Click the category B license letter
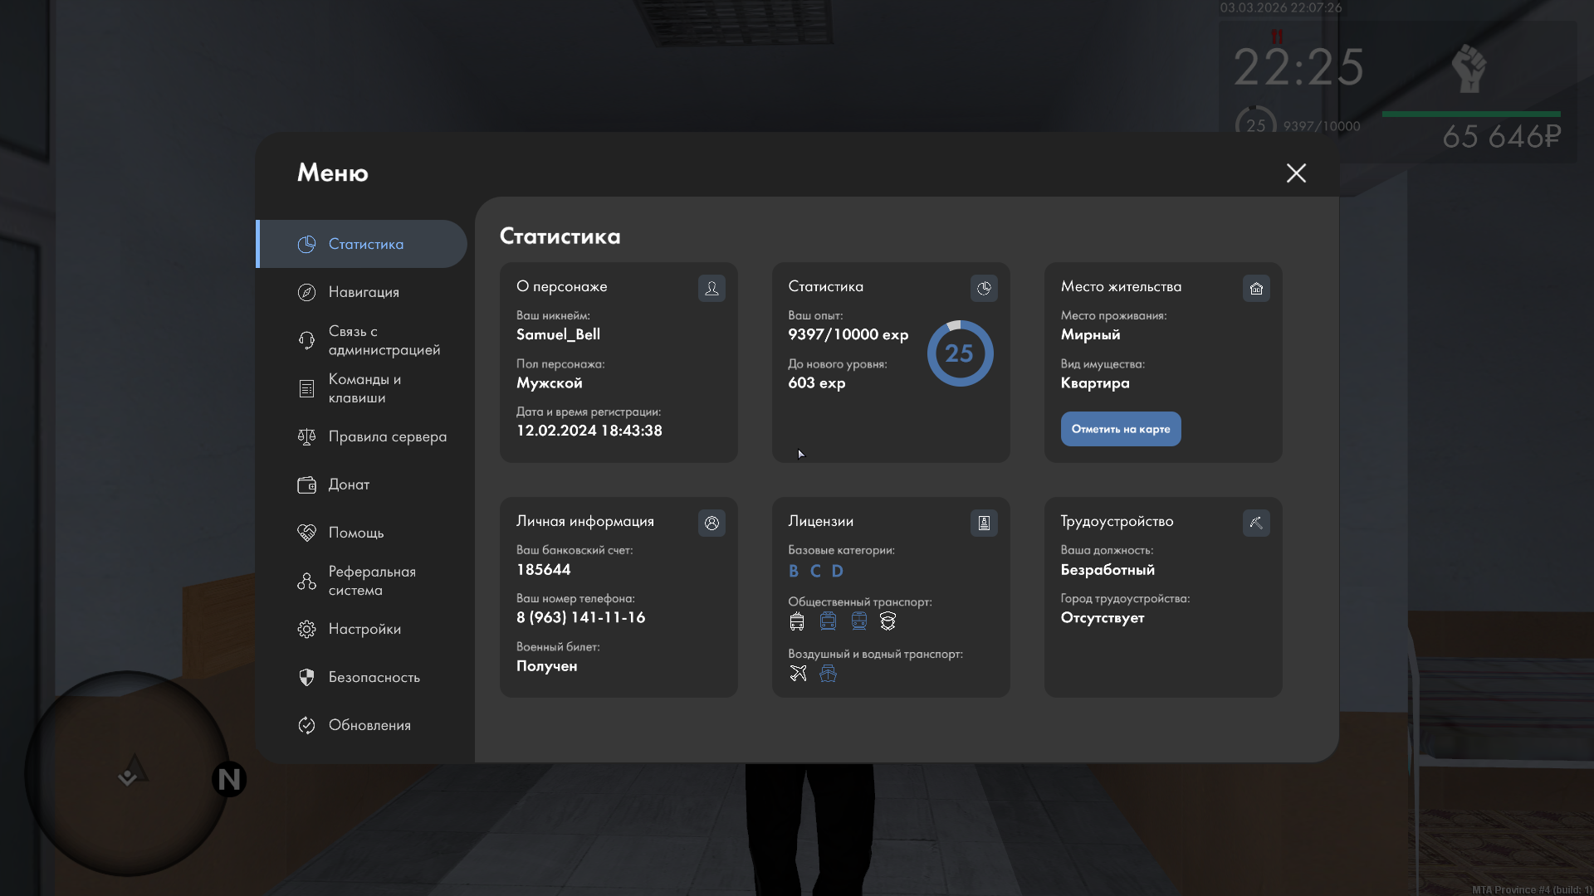The image size is (1594, 896). [794, 571]
